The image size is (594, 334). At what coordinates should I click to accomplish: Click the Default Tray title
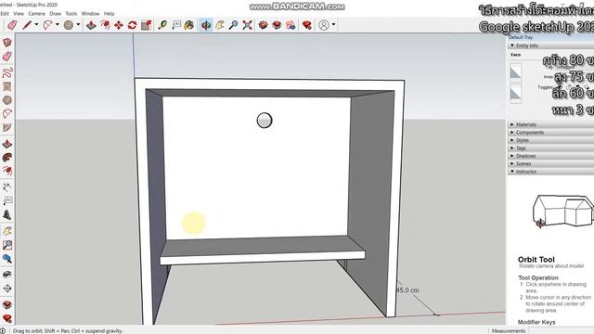521,37
